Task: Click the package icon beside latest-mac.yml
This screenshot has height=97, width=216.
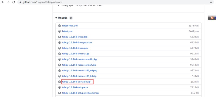Action: [59, 26]
